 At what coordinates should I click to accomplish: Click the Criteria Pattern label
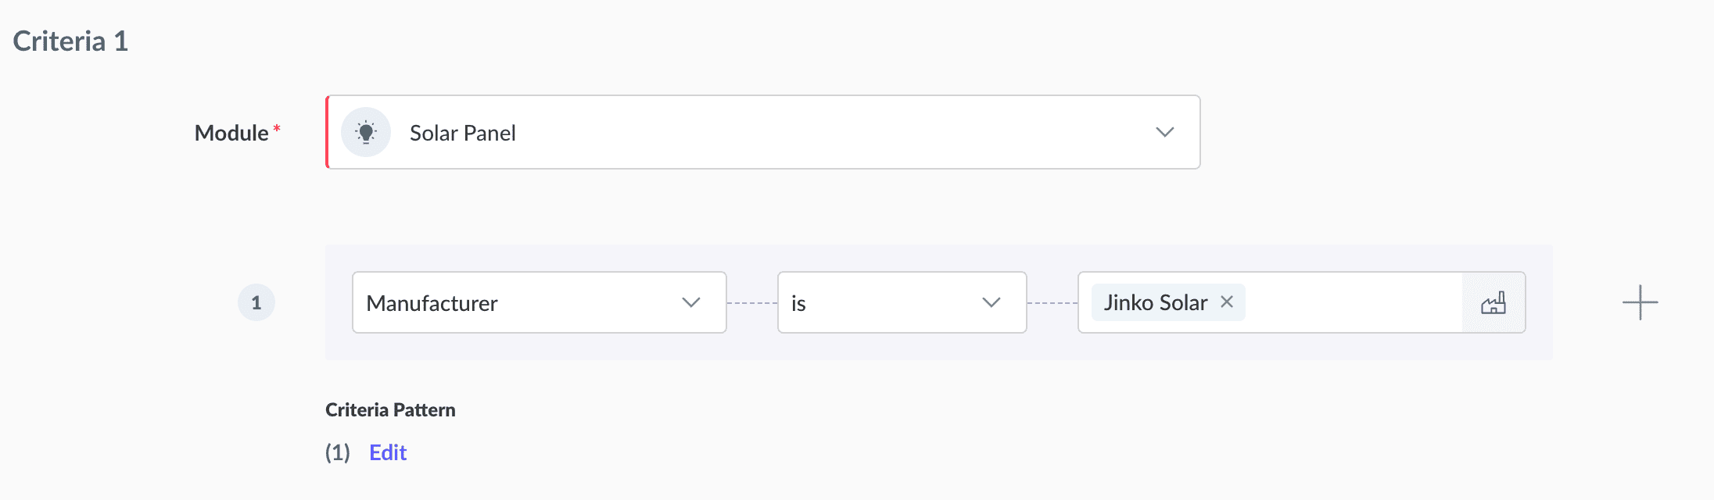tap(390, 410)
